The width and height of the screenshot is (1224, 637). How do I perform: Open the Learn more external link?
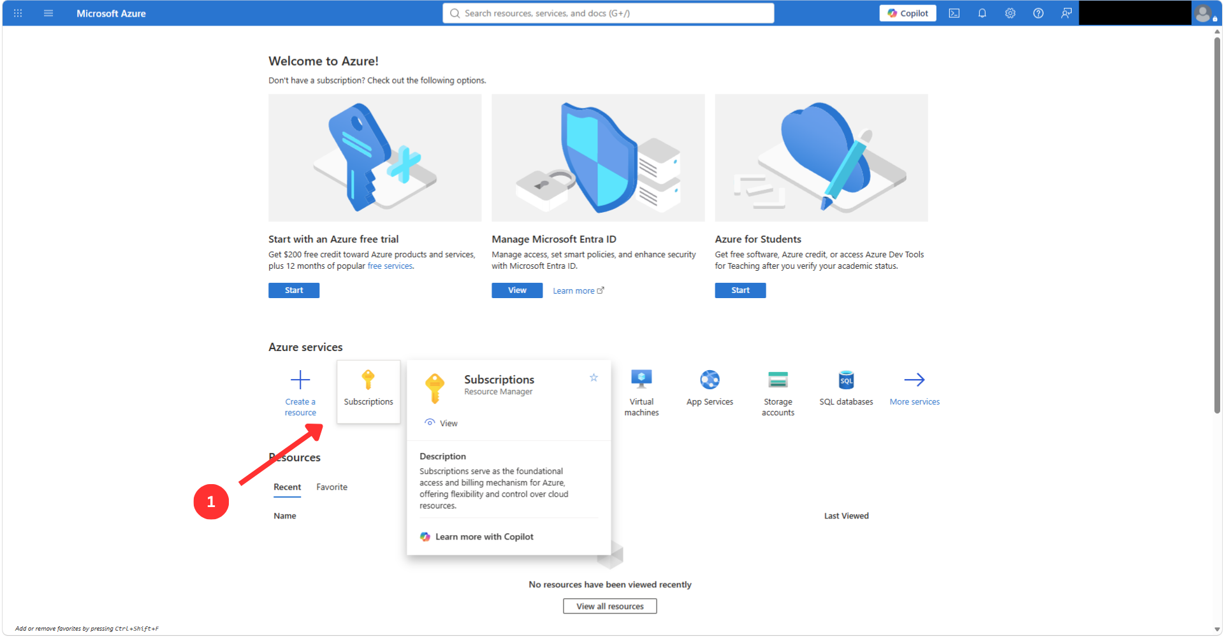(578, 291)
